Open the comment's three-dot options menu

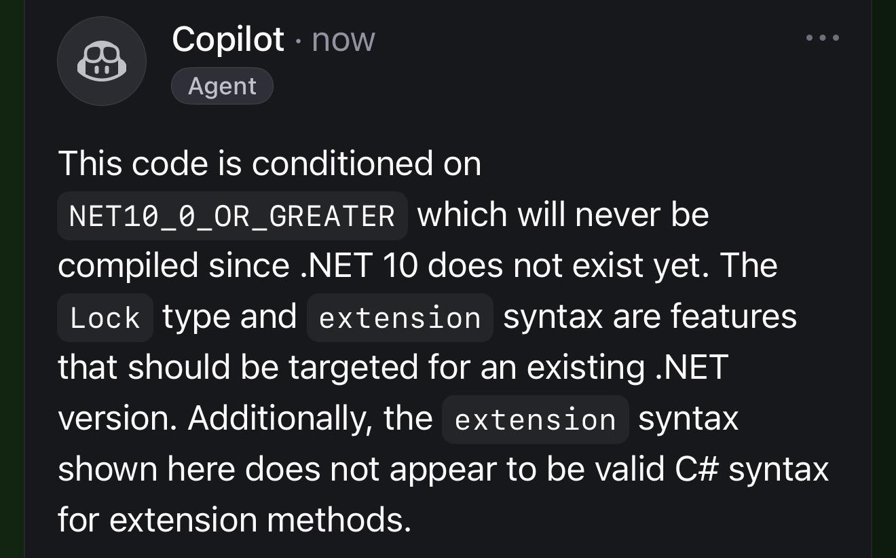[823, 38]
